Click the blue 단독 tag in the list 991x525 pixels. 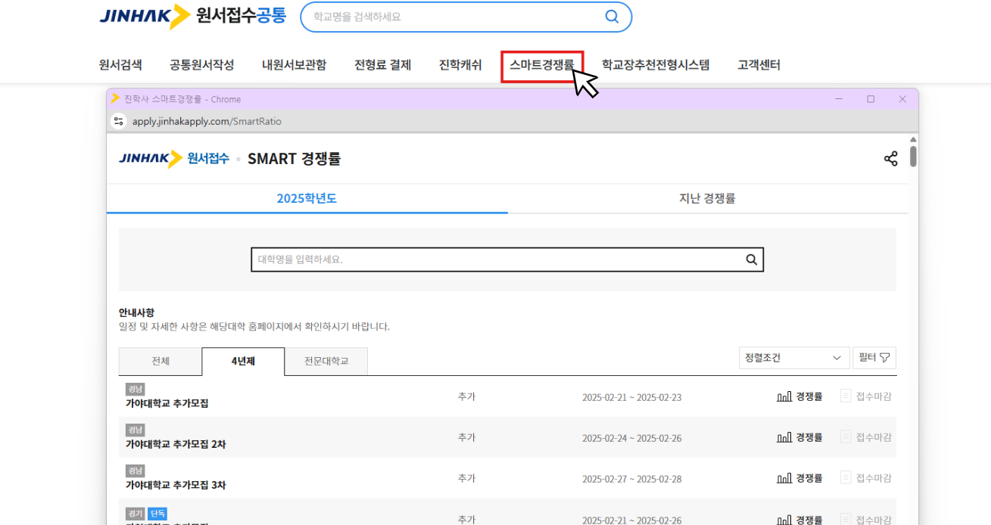(157, 514)
